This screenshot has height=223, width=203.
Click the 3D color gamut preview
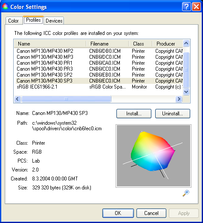click(154, 156)
